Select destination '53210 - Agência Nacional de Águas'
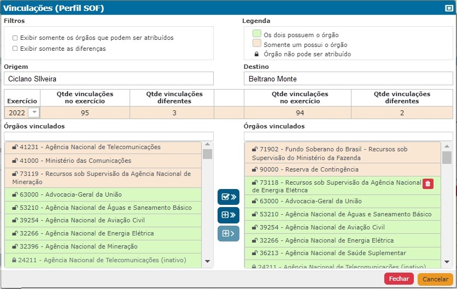This screenshot has height=289, width=457. [342, 214]
